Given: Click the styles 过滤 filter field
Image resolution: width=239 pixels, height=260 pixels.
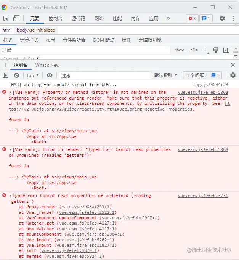Looking at the screenshot, I should click(x=85, y=50).
